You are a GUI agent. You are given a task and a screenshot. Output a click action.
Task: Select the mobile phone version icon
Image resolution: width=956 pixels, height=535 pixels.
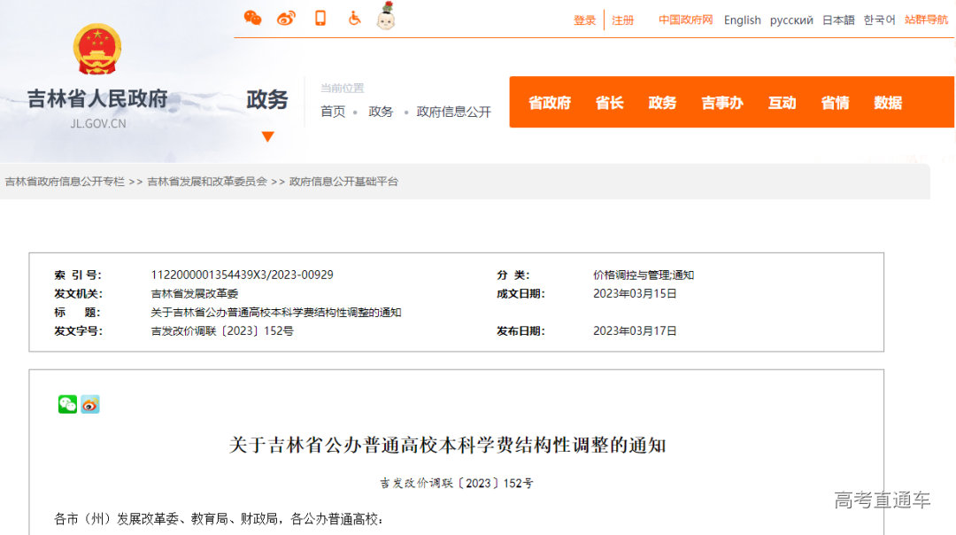(320, 18)
